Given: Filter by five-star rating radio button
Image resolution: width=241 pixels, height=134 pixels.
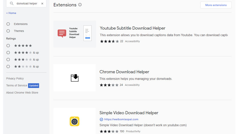Looking at the screenshot, I should pos(8,45).
